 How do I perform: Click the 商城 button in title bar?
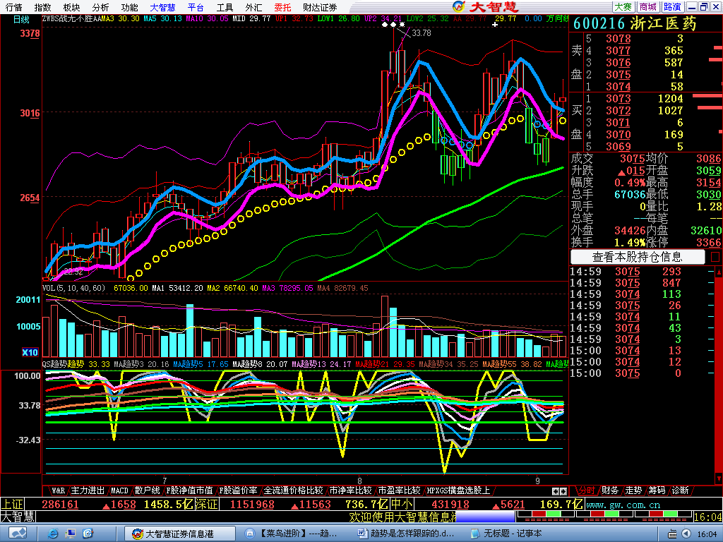coord(648,7)
